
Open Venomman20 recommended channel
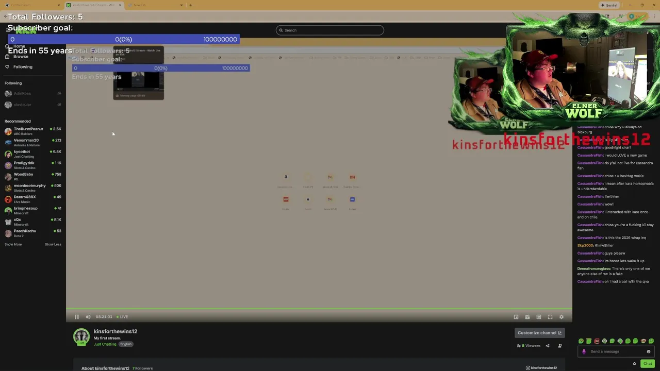click(33, 142)
